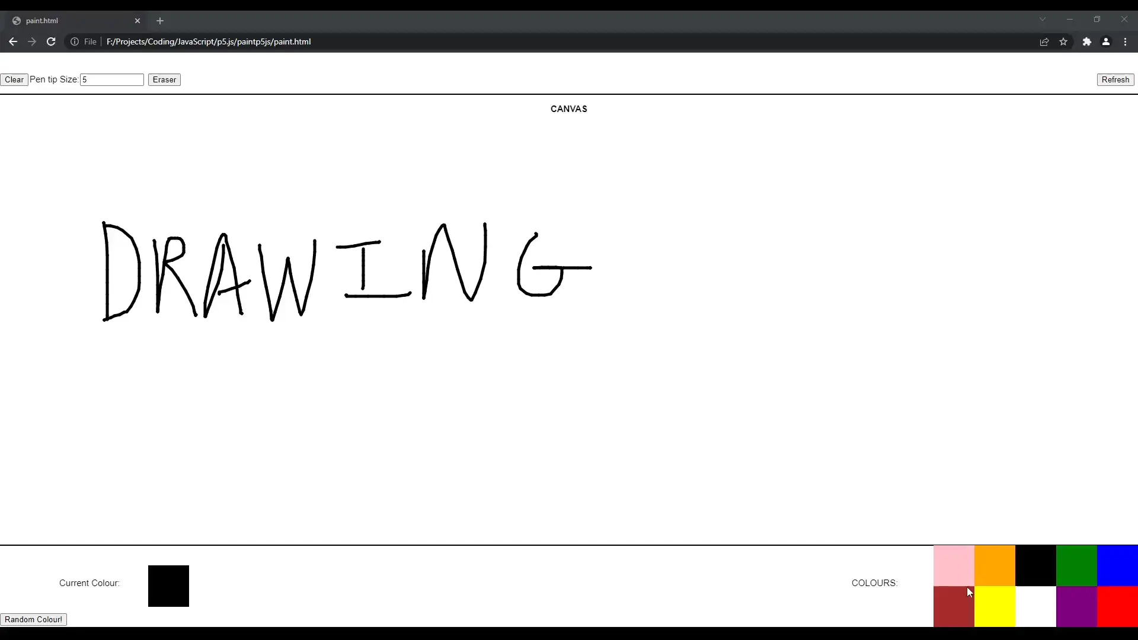This screenshot has width=1138, height=640.
Task: Open new tab with plus icon
Action: [160, 21]
